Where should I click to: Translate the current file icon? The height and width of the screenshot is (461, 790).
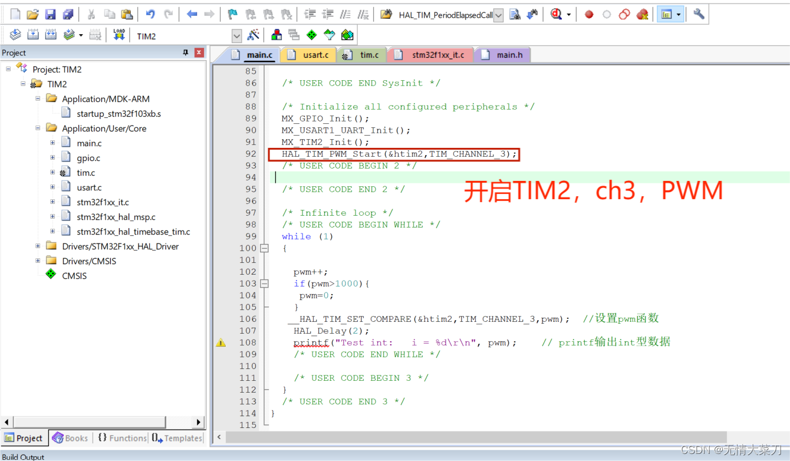[x=15, y=35]
